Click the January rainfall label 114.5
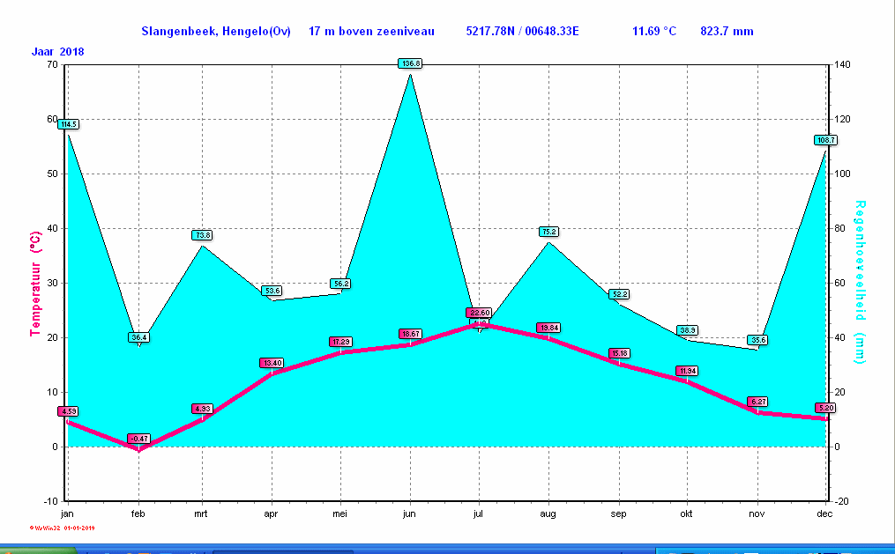The width and height of the screenshot is (895, 554). [69, 124]
